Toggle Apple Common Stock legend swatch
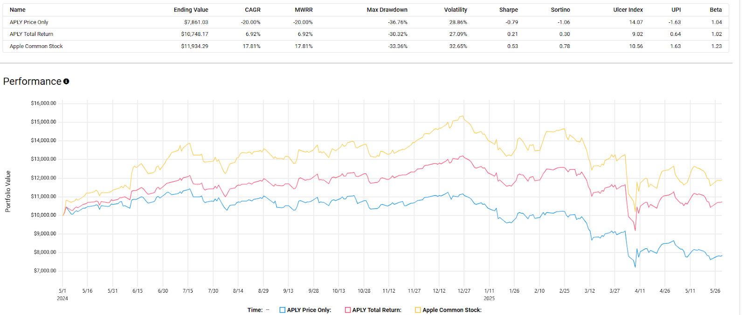The image size is (746, 315). 418,310
